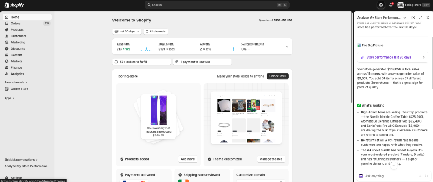Click the plus icon in Ask anything box
Screen dimensions: 433x182
(420, 176)
